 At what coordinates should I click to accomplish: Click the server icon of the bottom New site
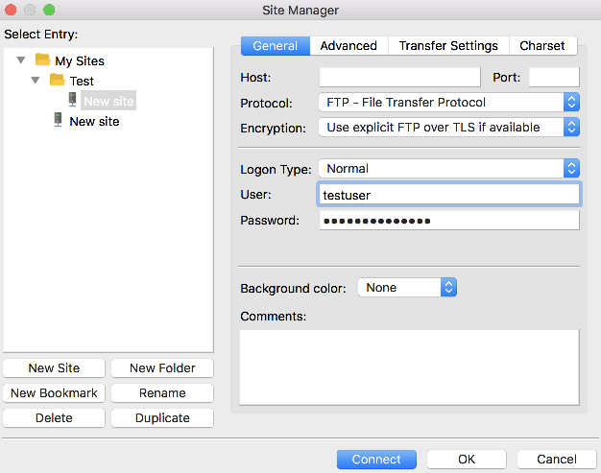click(x=58, y=121)
